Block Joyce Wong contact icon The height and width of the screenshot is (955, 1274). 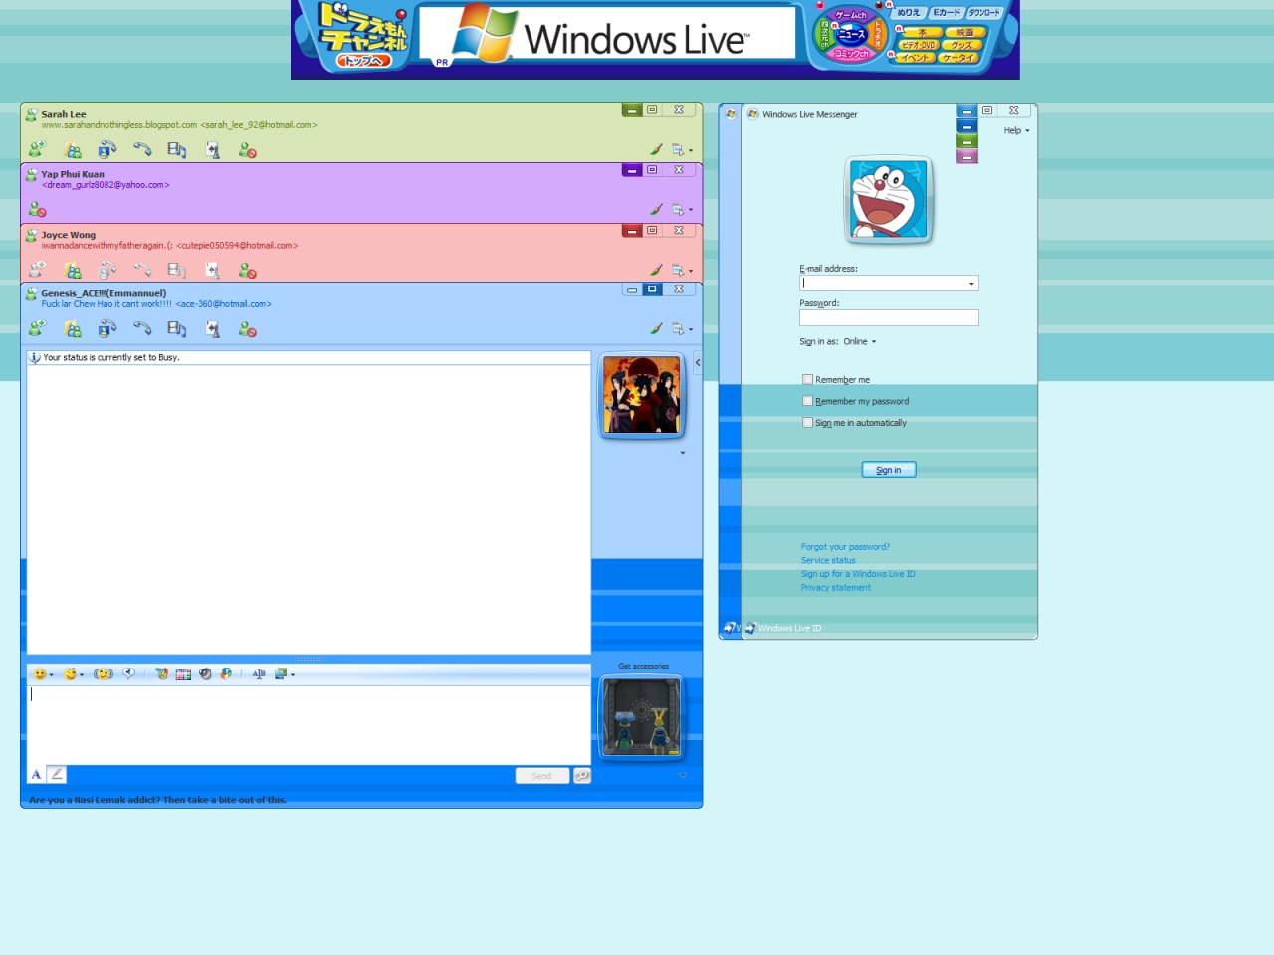(247, 270)
